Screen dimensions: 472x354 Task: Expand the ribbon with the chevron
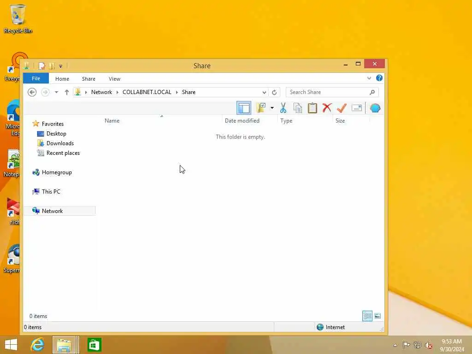click(369, 78)
